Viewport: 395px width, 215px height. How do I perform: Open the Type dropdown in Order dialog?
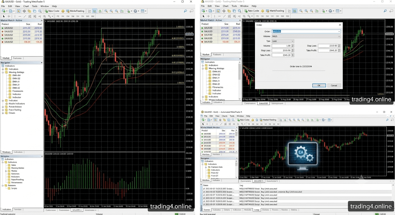coord(283,41)
